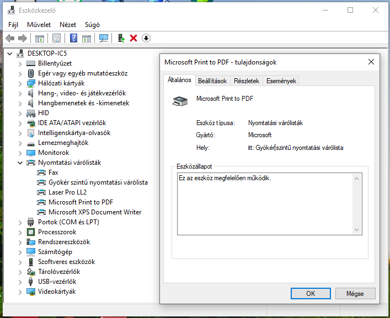390x318 pixels.
Task: Click the status box scroll down arrow
Action: pos(356,230)
